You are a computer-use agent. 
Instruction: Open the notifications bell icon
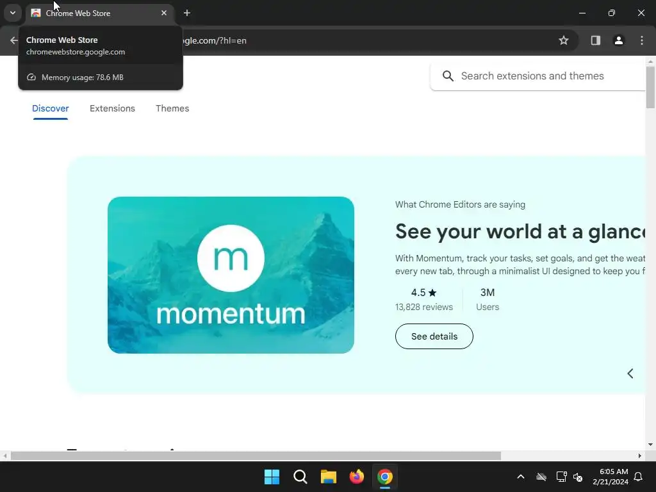(x=639, y=477)
